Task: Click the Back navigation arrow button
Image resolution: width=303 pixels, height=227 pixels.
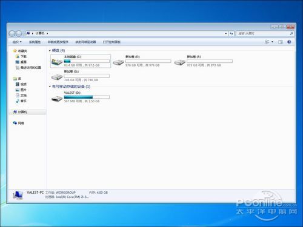Action: point(12,33)
